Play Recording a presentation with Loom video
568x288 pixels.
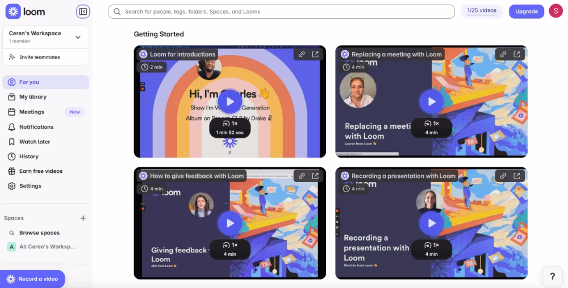tap(431, 223)
